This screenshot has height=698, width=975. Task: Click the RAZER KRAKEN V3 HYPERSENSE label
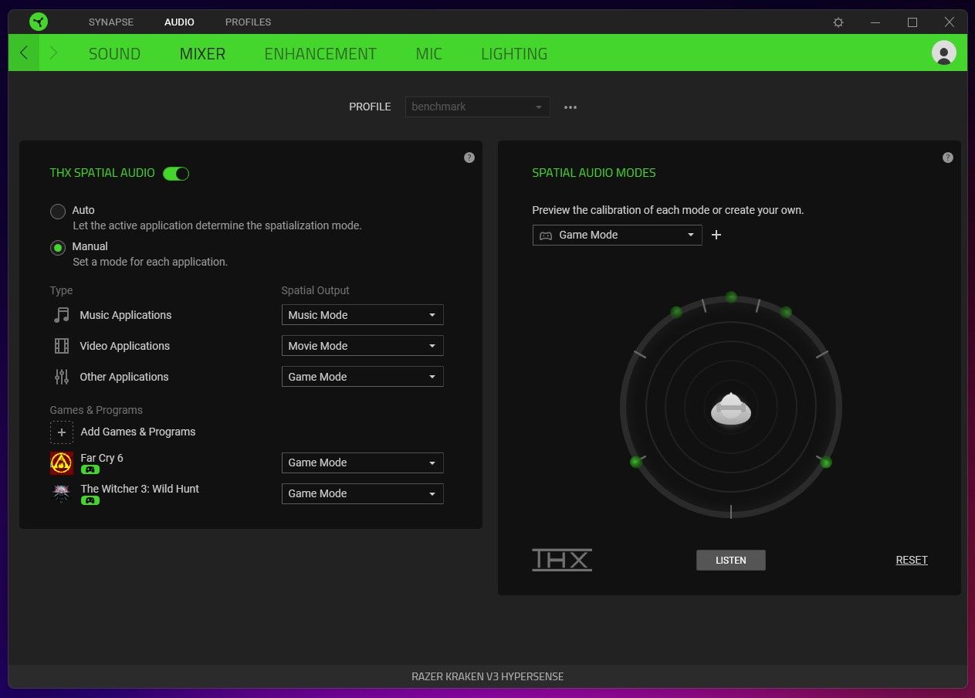pyautogui.click(x=488, y=676)
